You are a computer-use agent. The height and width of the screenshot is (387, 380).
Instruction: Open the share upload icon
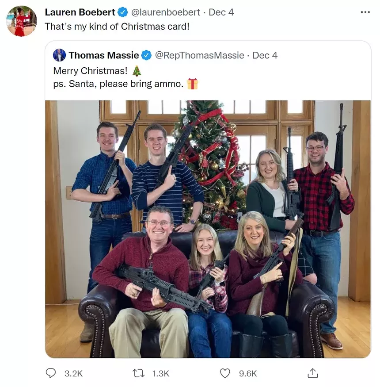[x=313, y=373]
